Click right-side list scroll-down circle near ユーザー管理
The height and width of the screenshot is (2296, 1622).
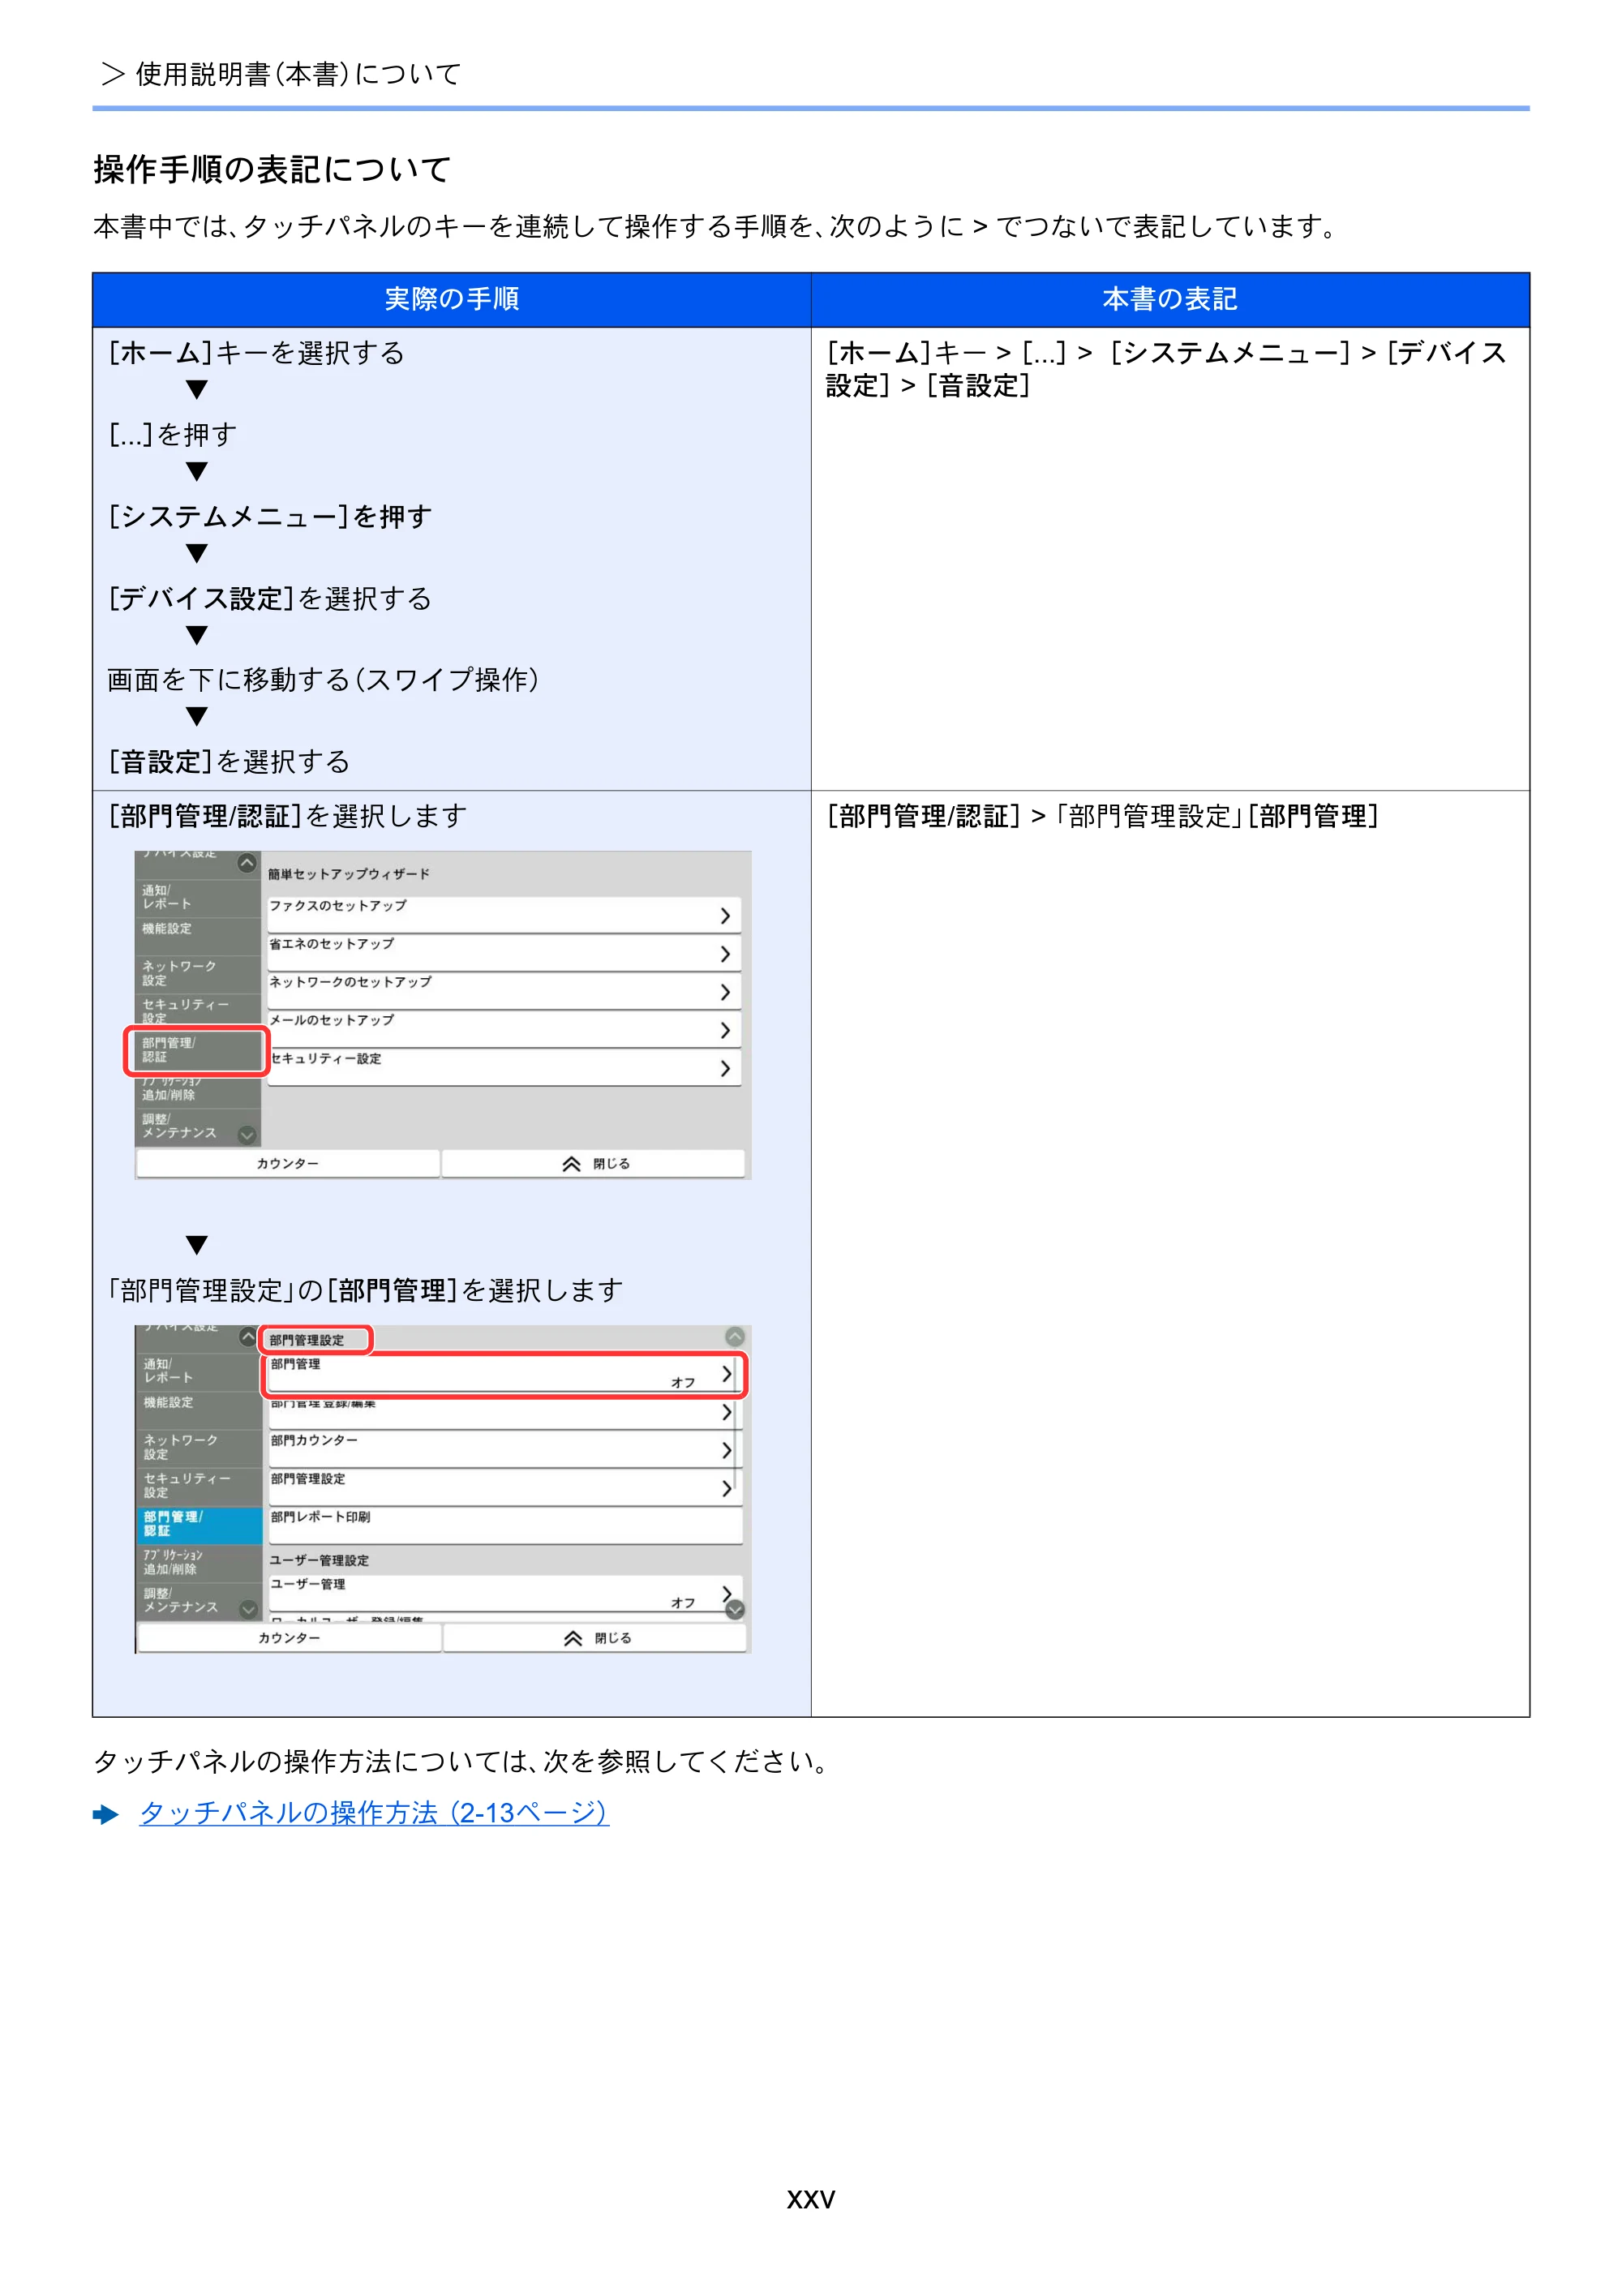point(735,1609)
